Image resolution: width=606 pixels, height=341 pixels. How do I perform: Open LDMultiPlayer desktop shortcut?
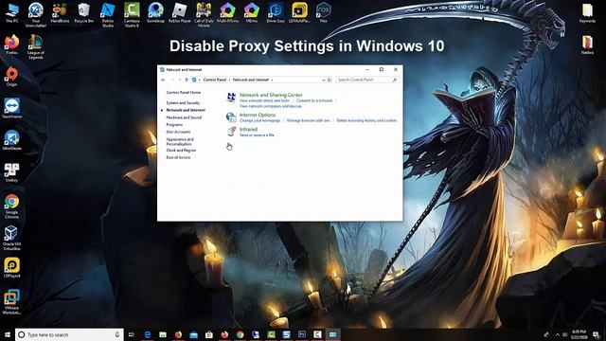(299, 12)
